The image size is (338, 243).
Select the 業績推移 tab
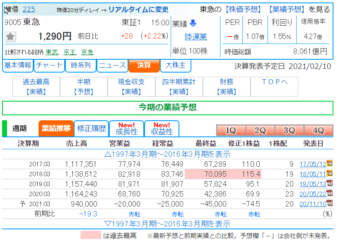click(56, 129)
